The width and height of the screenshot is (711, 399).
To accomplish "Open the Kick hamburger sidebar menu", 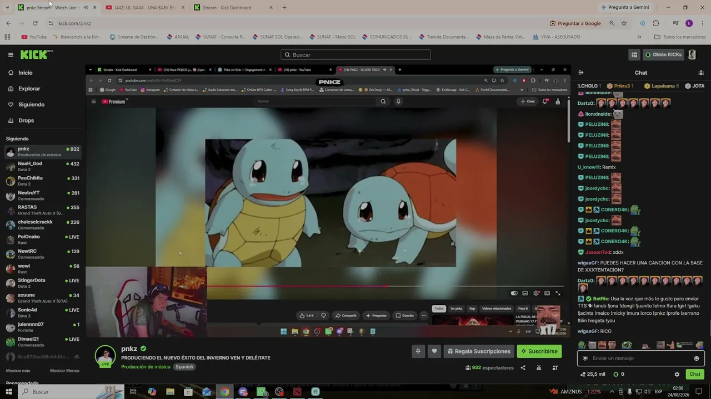I will 11,55.
